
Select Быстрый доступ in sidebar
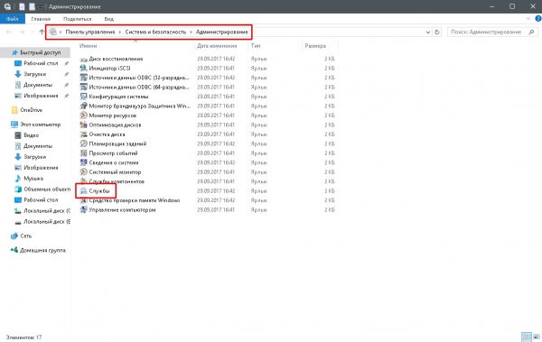pyautogui.click(x=36, y=52)
